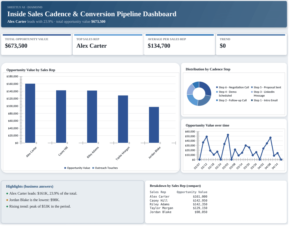Click the $129,150 value for Taylor Morgan
The image size is (306, 230).
click(x=200, y=208)
